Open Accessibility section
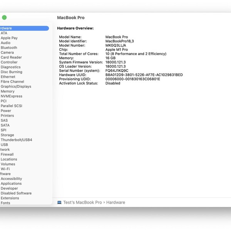The image size is (231, 231). pos(11,179)
